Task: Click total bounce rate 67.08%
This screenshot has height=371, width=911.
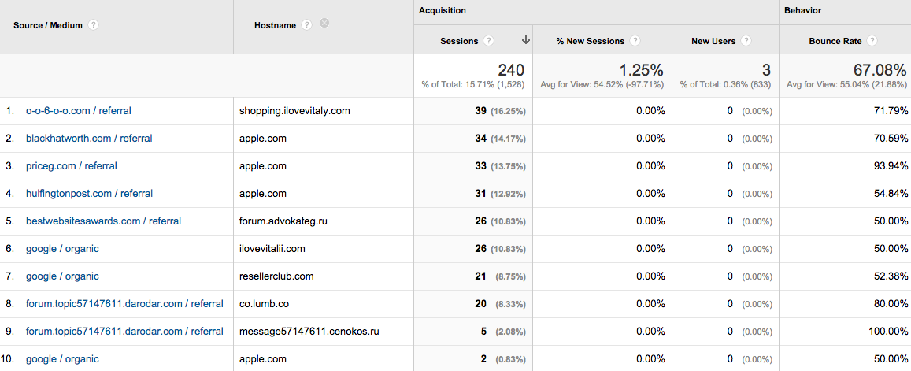Action: click(x=879, y=70)
